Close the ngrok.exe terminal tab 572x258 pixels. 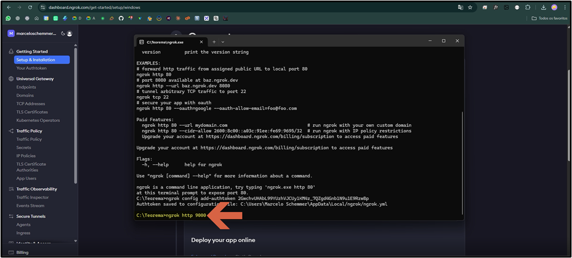[201, 41]
